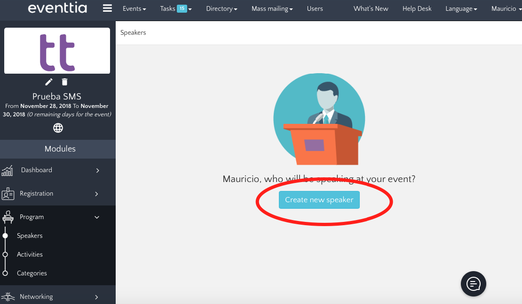522x304 pixels.
Task: Open Mass mailing dropdown
Action: pos(272,8)
